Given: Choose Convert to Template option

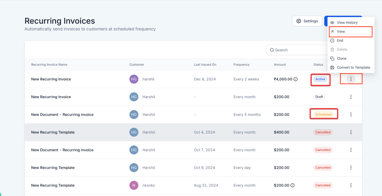Looking at the screenshot, I should [x=353, y=68].
